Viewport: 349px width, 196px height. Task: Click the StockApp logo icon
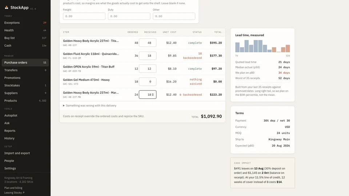tap(7, 8)
